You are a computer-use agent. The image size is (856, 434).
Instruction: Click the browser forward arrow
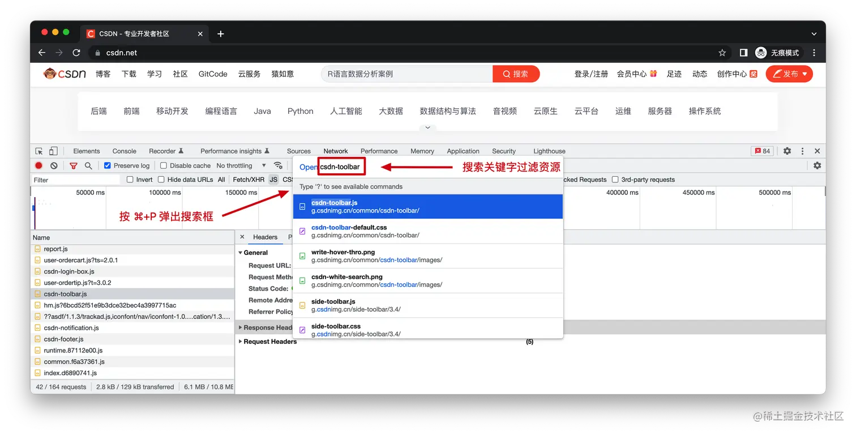[x=59, y=53]
